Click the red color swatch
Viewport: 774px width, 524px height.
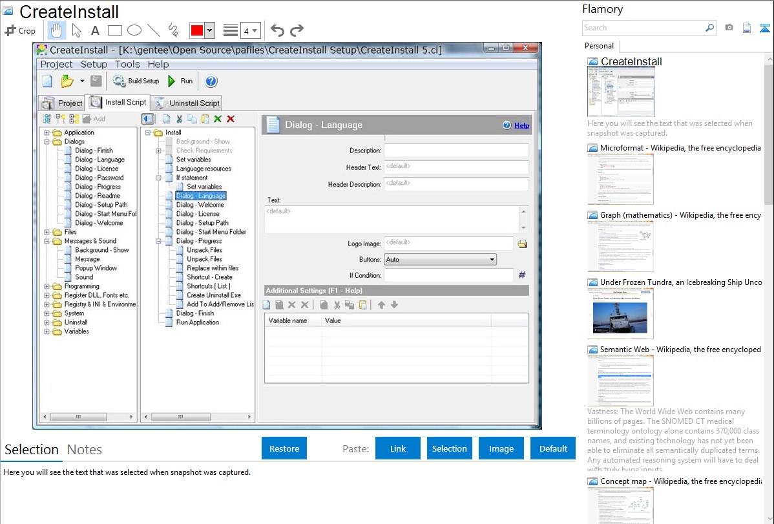tap(197, 30)
